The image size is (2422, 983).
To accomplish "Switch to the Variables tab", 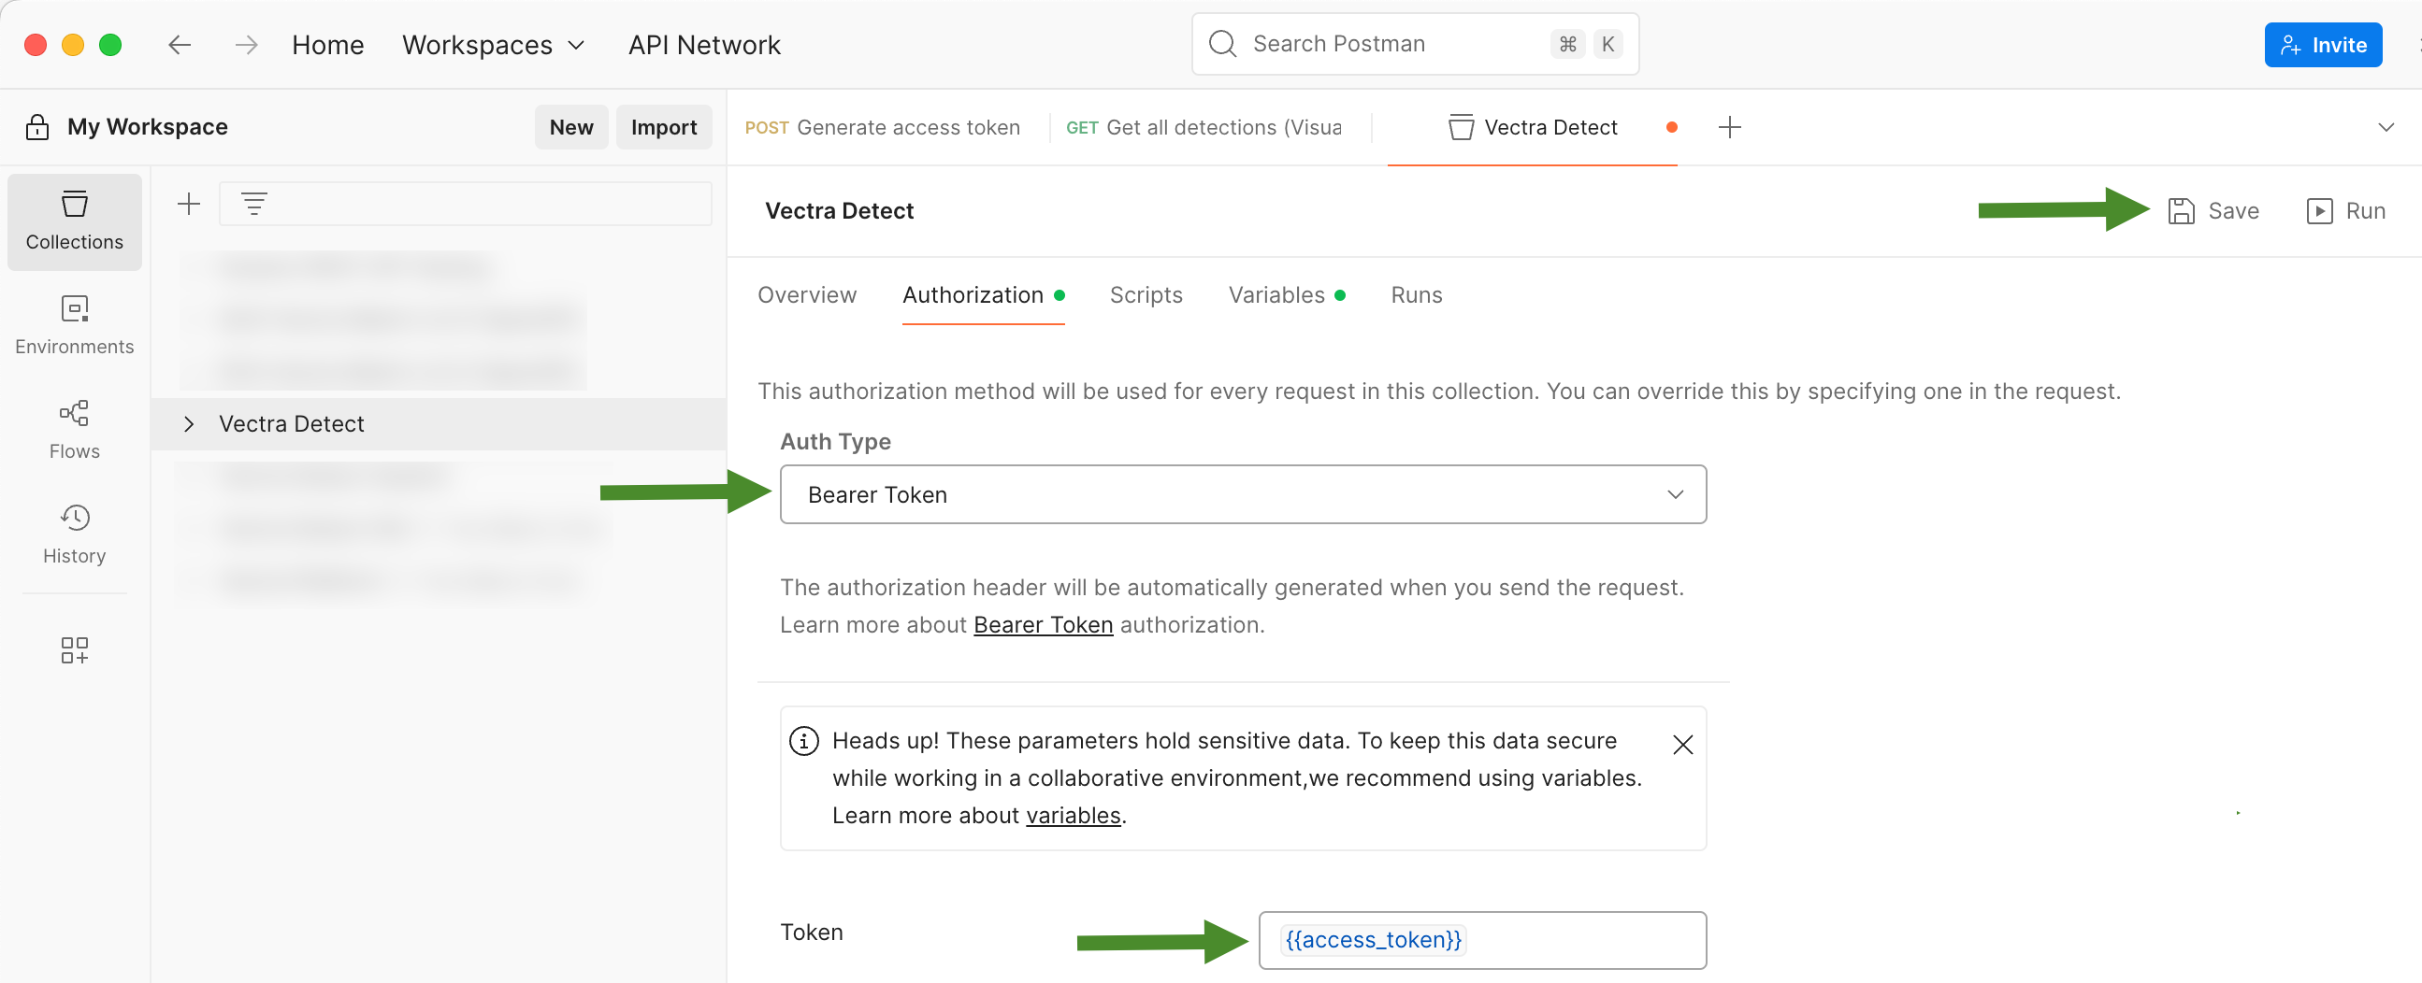I will (x=1275, y=294).
